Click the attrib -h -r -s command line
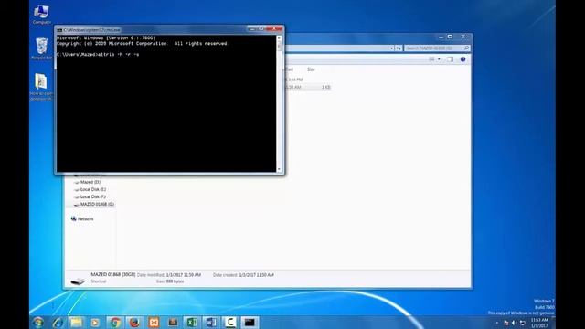The image size is (585, 329). click(98, 55)
